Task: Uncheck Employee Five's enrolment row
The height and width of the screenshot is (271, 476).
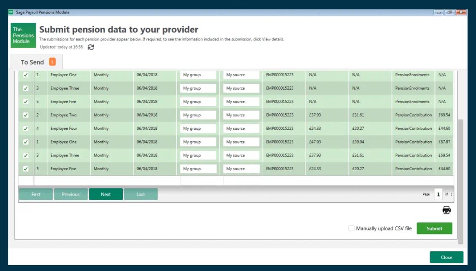Action: point(25,102)
